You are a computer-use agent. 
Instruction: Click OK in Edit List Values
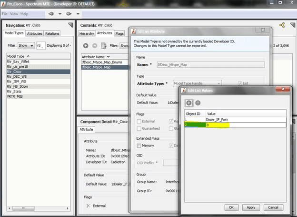pos(231,207)
